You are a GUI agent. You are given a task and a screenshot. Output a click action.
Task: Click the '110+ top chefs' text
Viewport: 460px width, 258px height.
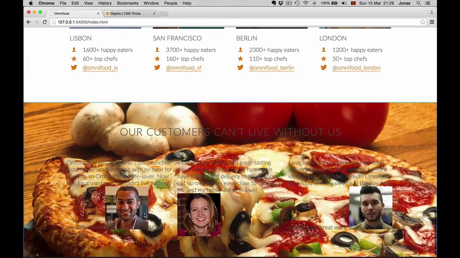tap(268, 59)
